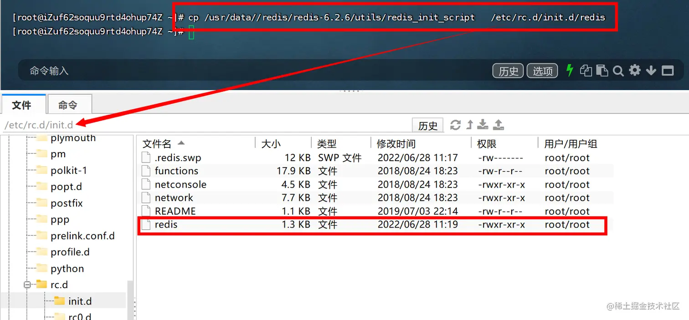Click date 2022/06/28 11:17
This screenshot has width=689, height=320.
click(418, 158)
